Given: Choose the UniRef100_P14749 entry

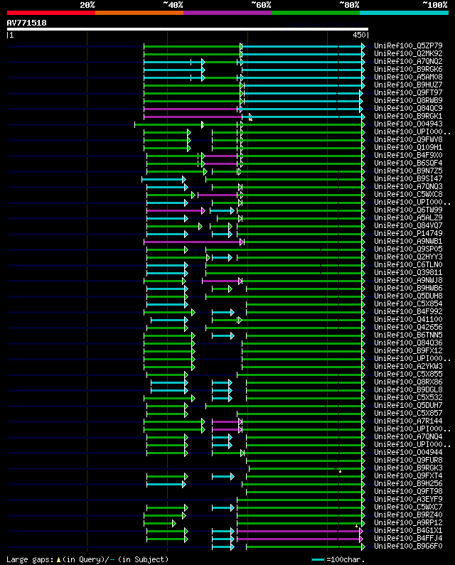Looking at the screenshot, I should pos(408,233).
